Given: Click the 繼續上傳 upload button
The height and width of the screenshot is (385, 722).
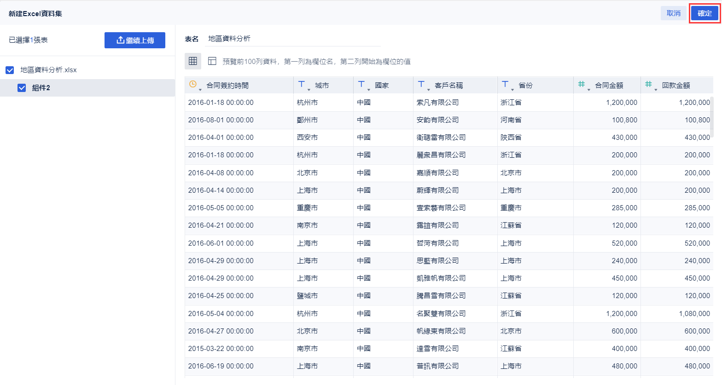Looking at the screenshot, I should (135, 40).
